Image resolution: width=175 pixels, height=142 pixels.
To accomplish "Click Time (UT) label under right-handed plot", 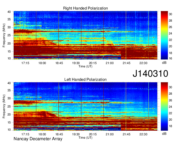I will click(85, 66).
